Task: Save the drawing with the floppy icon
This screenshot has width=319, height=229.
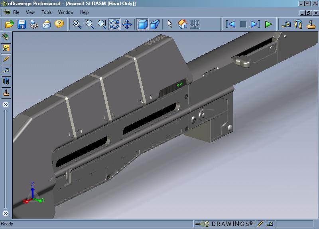Action: 22,24
